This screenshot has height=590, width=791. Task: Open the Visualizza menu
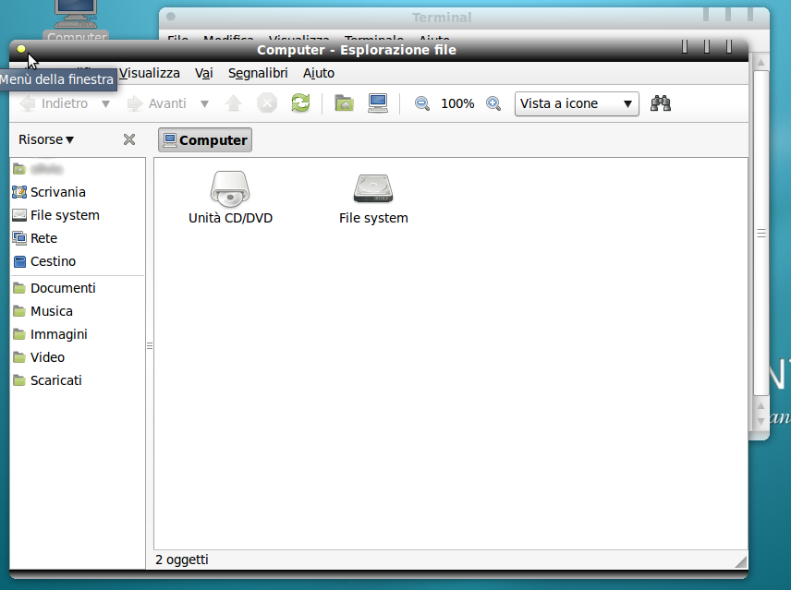tap(150, 73)
